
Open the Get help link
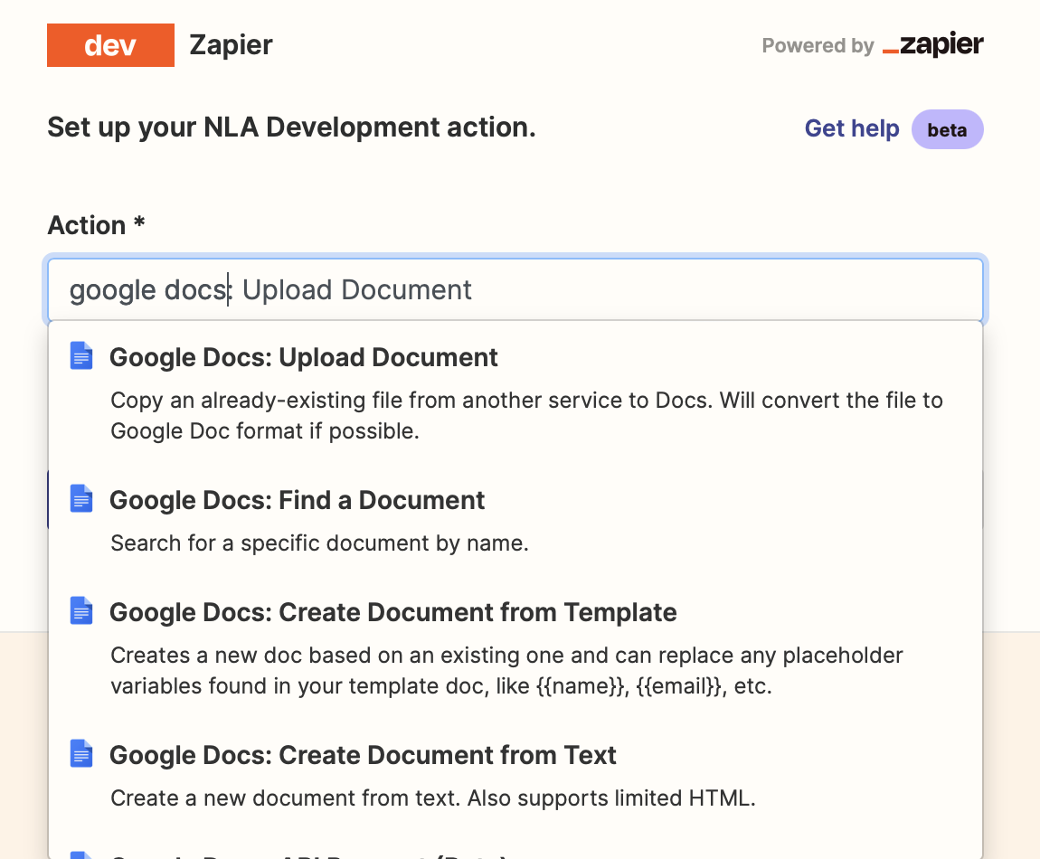click(852, 128)
